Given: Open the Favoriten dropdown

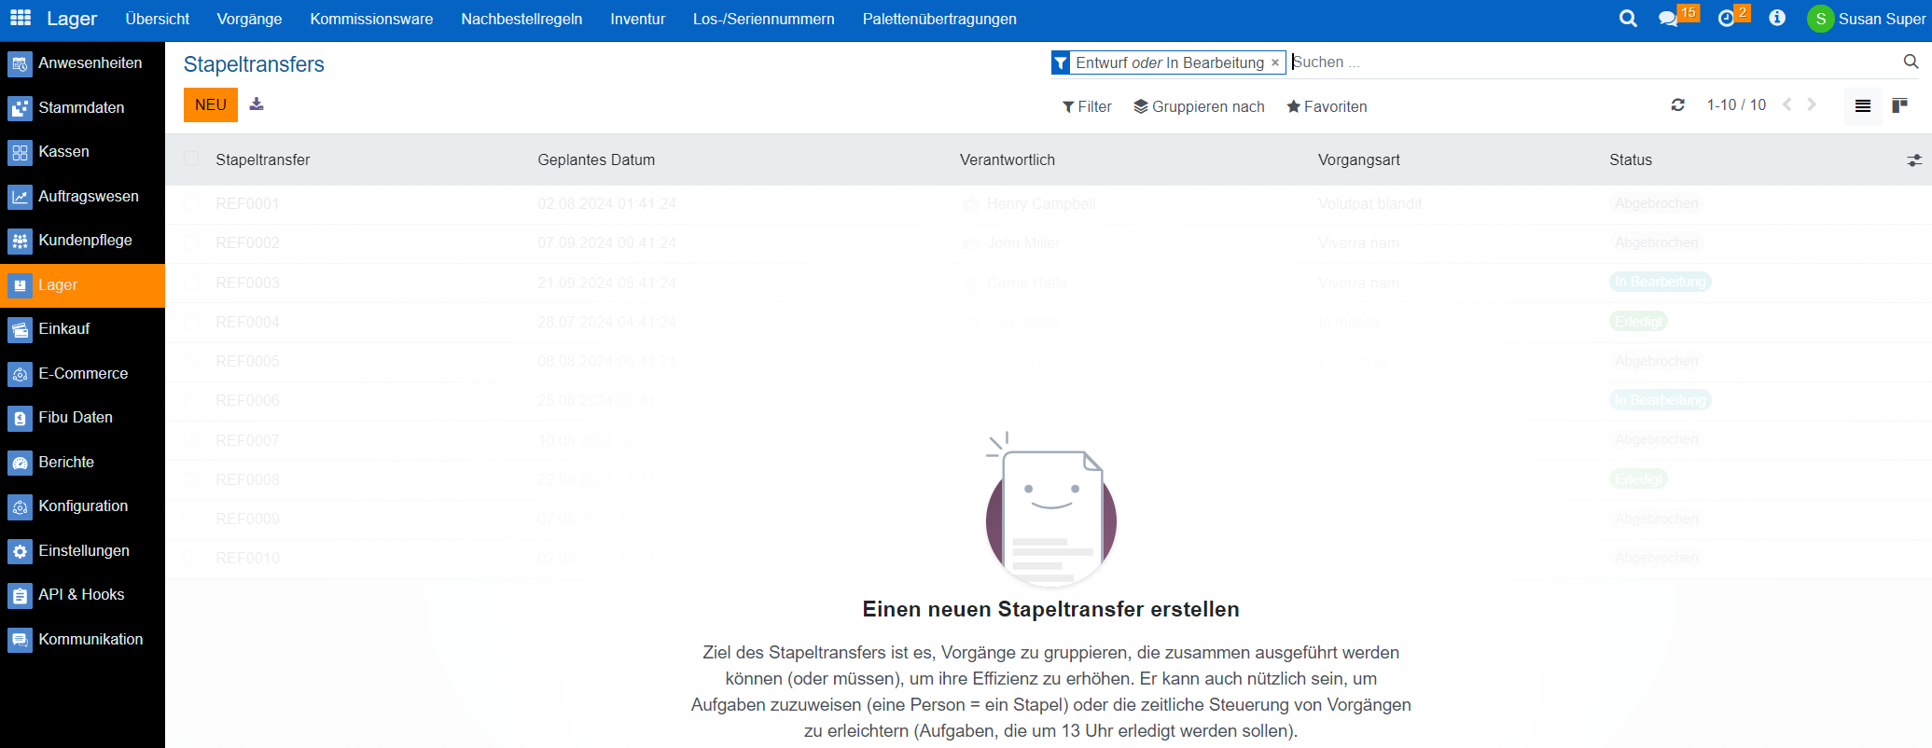Looking at the screenshot, I should pos(1327,106).
